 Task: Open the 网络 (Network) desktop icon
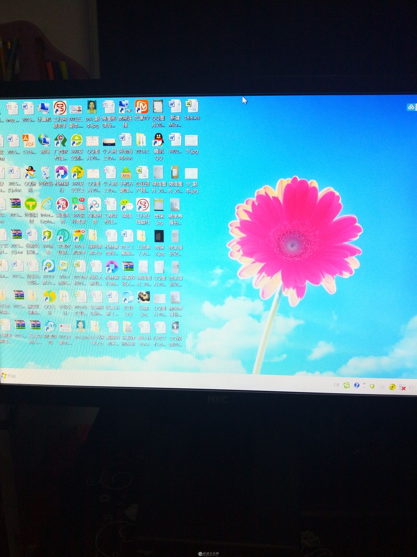[44, 145]
